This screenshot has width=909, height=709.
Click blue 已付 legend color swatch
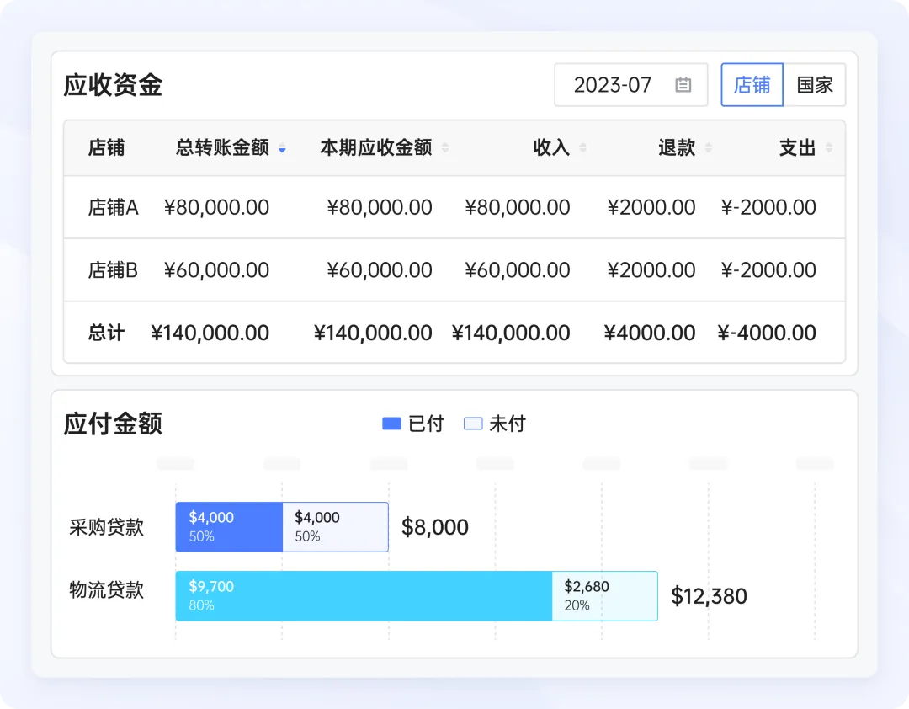[x=392, y=424]
